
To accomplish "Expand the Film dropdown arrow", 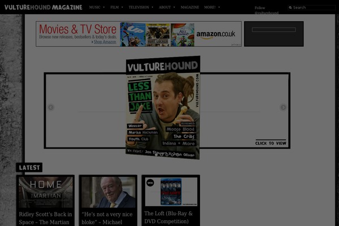I will coord(122,7).
